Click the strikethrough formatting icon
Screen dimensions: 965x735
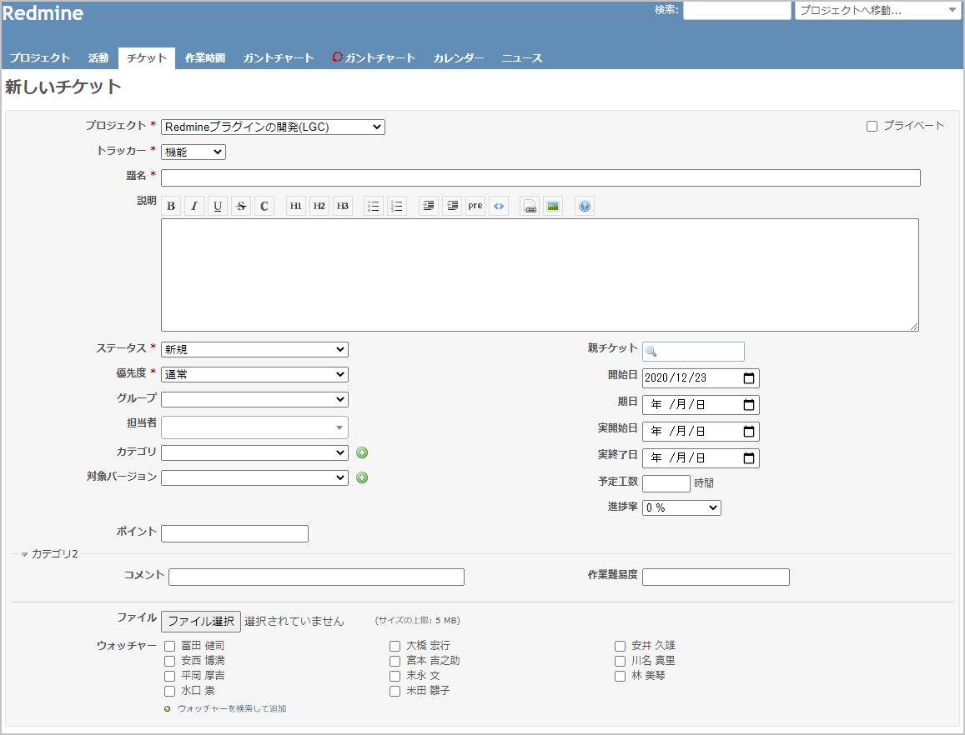pos(241,206)
